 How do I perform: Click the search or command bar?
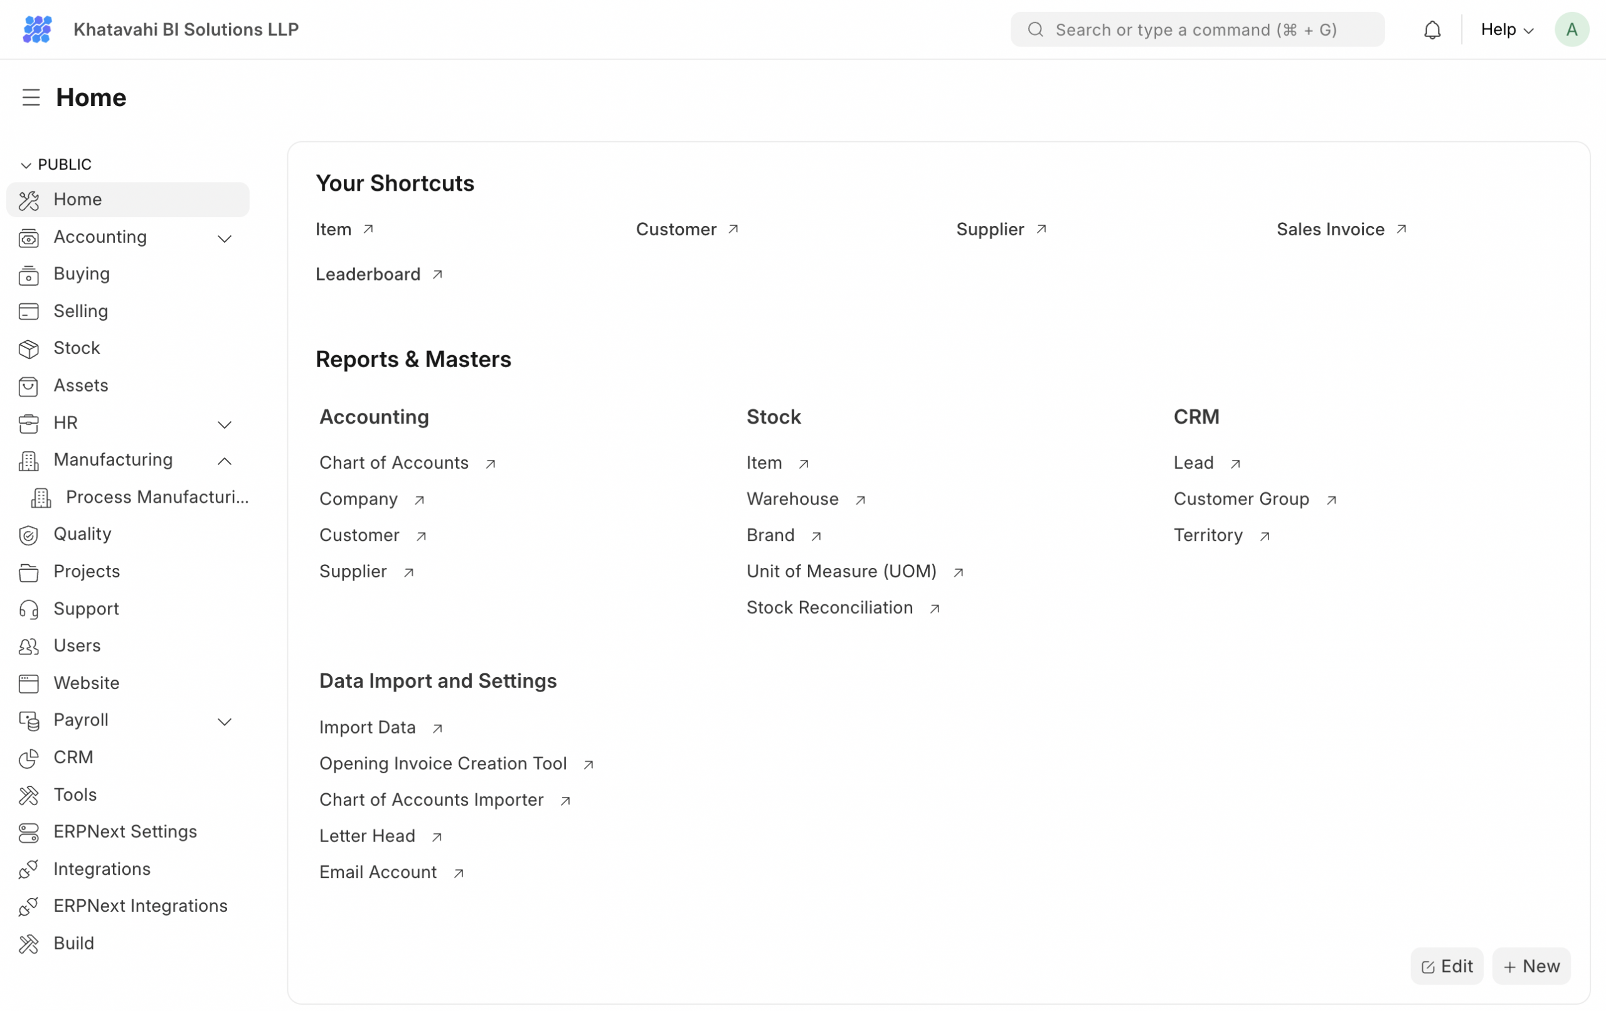click(x=1196, y=30)
